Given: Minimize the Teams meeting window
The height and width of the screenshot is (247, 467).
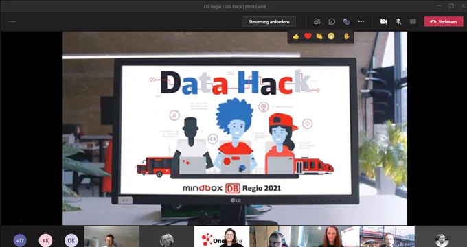Looking at the screenshot, I should pos(439,6).
